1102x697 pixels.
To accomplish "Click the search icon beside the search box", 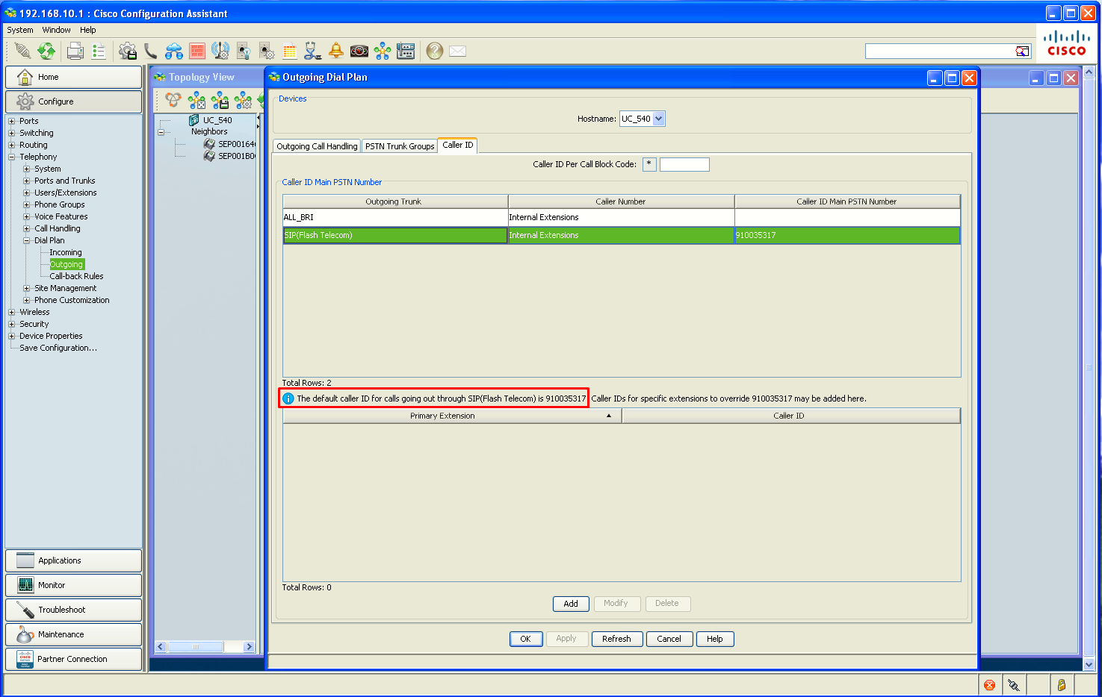I will click(x=1023, y=51).
